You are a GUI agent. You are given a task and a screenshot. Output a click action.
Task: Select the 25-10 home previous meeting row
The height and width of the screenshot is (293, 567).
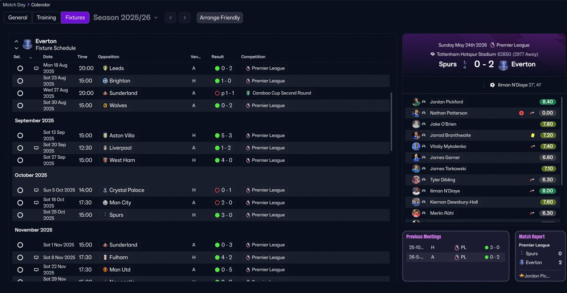456,247
